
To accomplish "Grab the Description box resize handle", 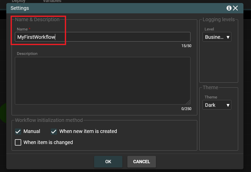I will pyautogui.click(x=188, y=102).
